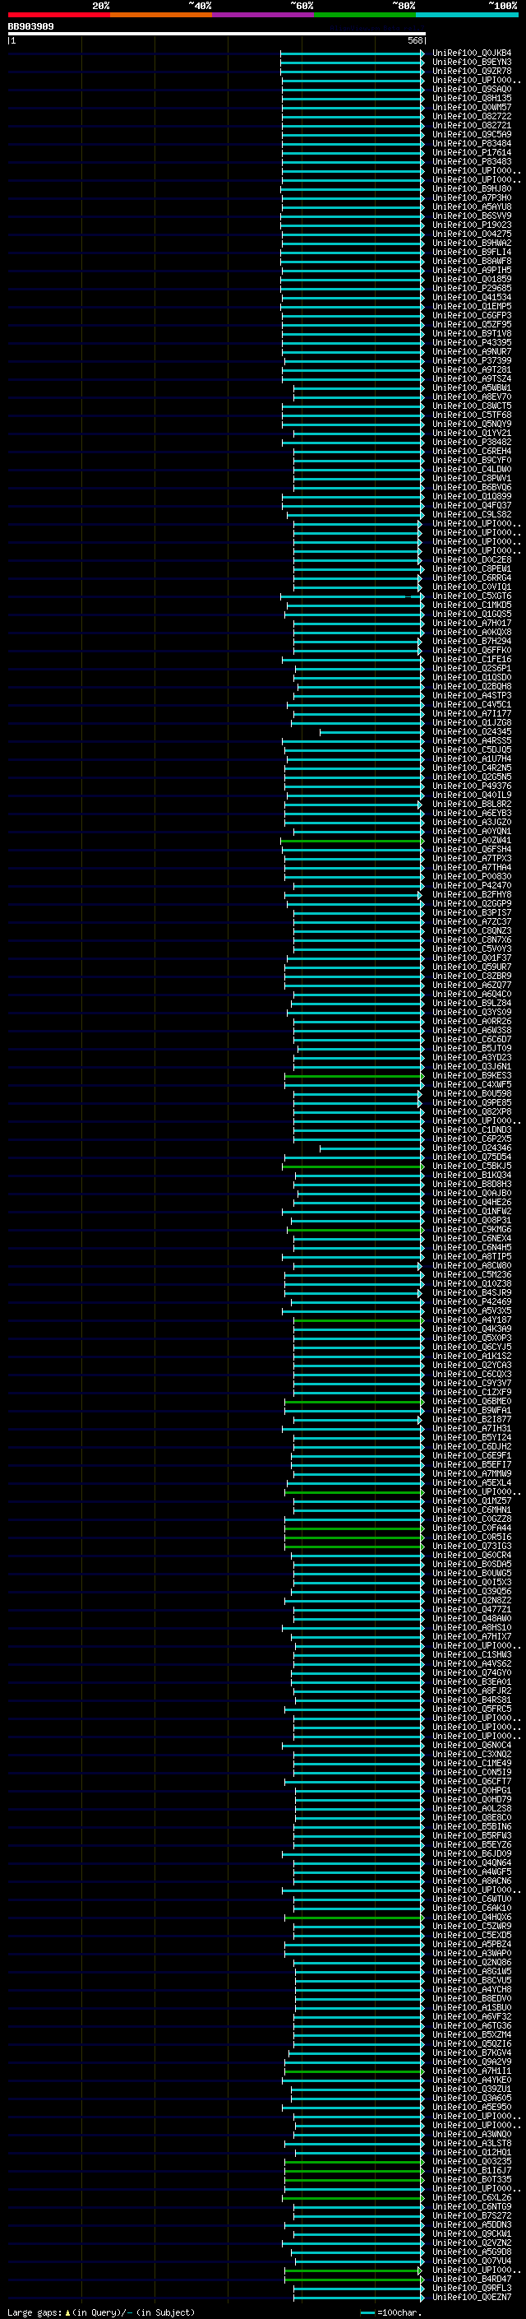Choose the UniRef100_Q01859 hit name
Screen dimensions: 526x2319
point(472,279)
